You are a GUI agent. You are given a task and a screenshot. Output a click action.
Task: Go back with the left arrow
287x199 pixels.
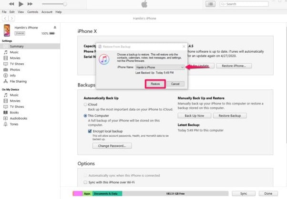5,19
